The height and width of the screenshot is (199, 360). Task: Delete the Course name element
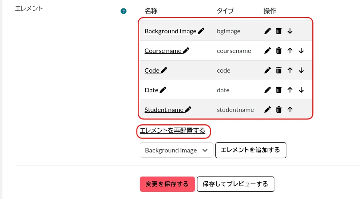pos(279,51)
